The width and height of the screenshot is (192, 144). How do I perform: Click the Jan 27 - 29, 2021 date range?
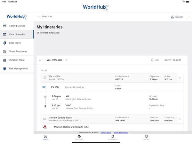point(173,60)
